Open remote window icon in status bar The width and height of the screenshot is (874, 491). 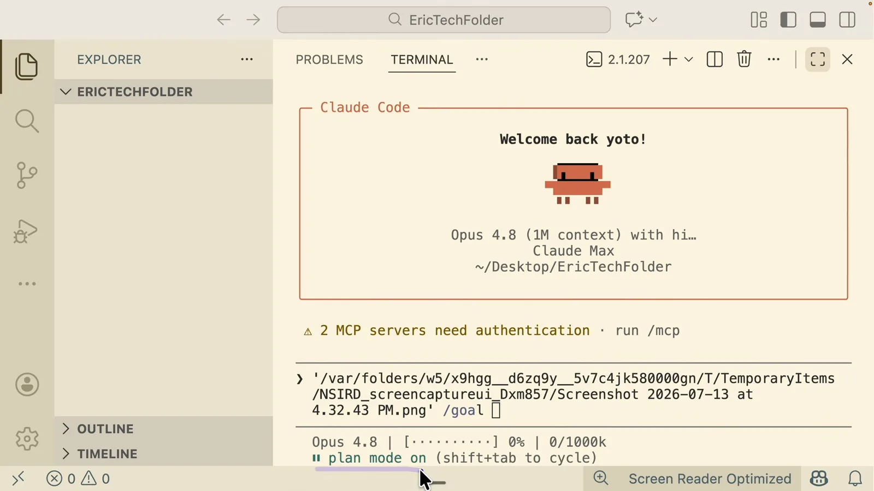pos(18,478)
